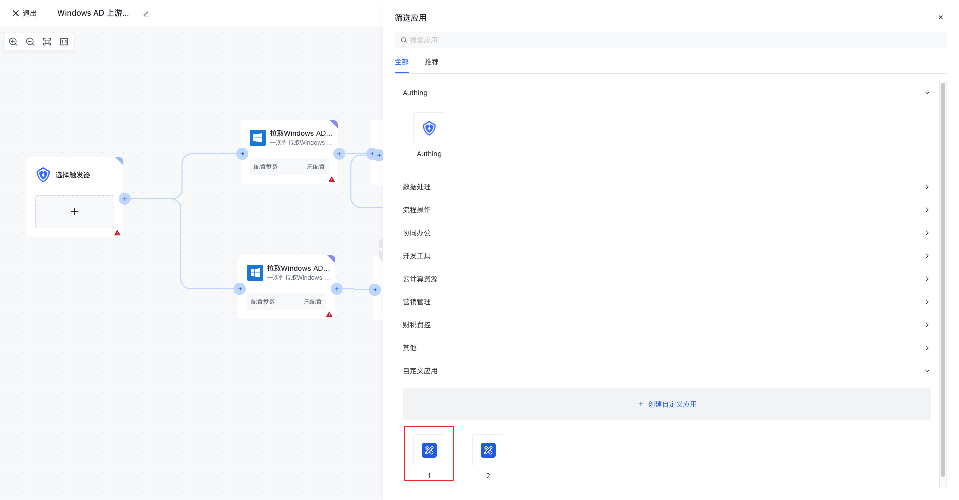Click the 搜索应用 search field

click(670, 40)
